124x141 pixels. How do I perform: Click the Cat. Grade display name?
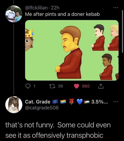tap(38, 102)
